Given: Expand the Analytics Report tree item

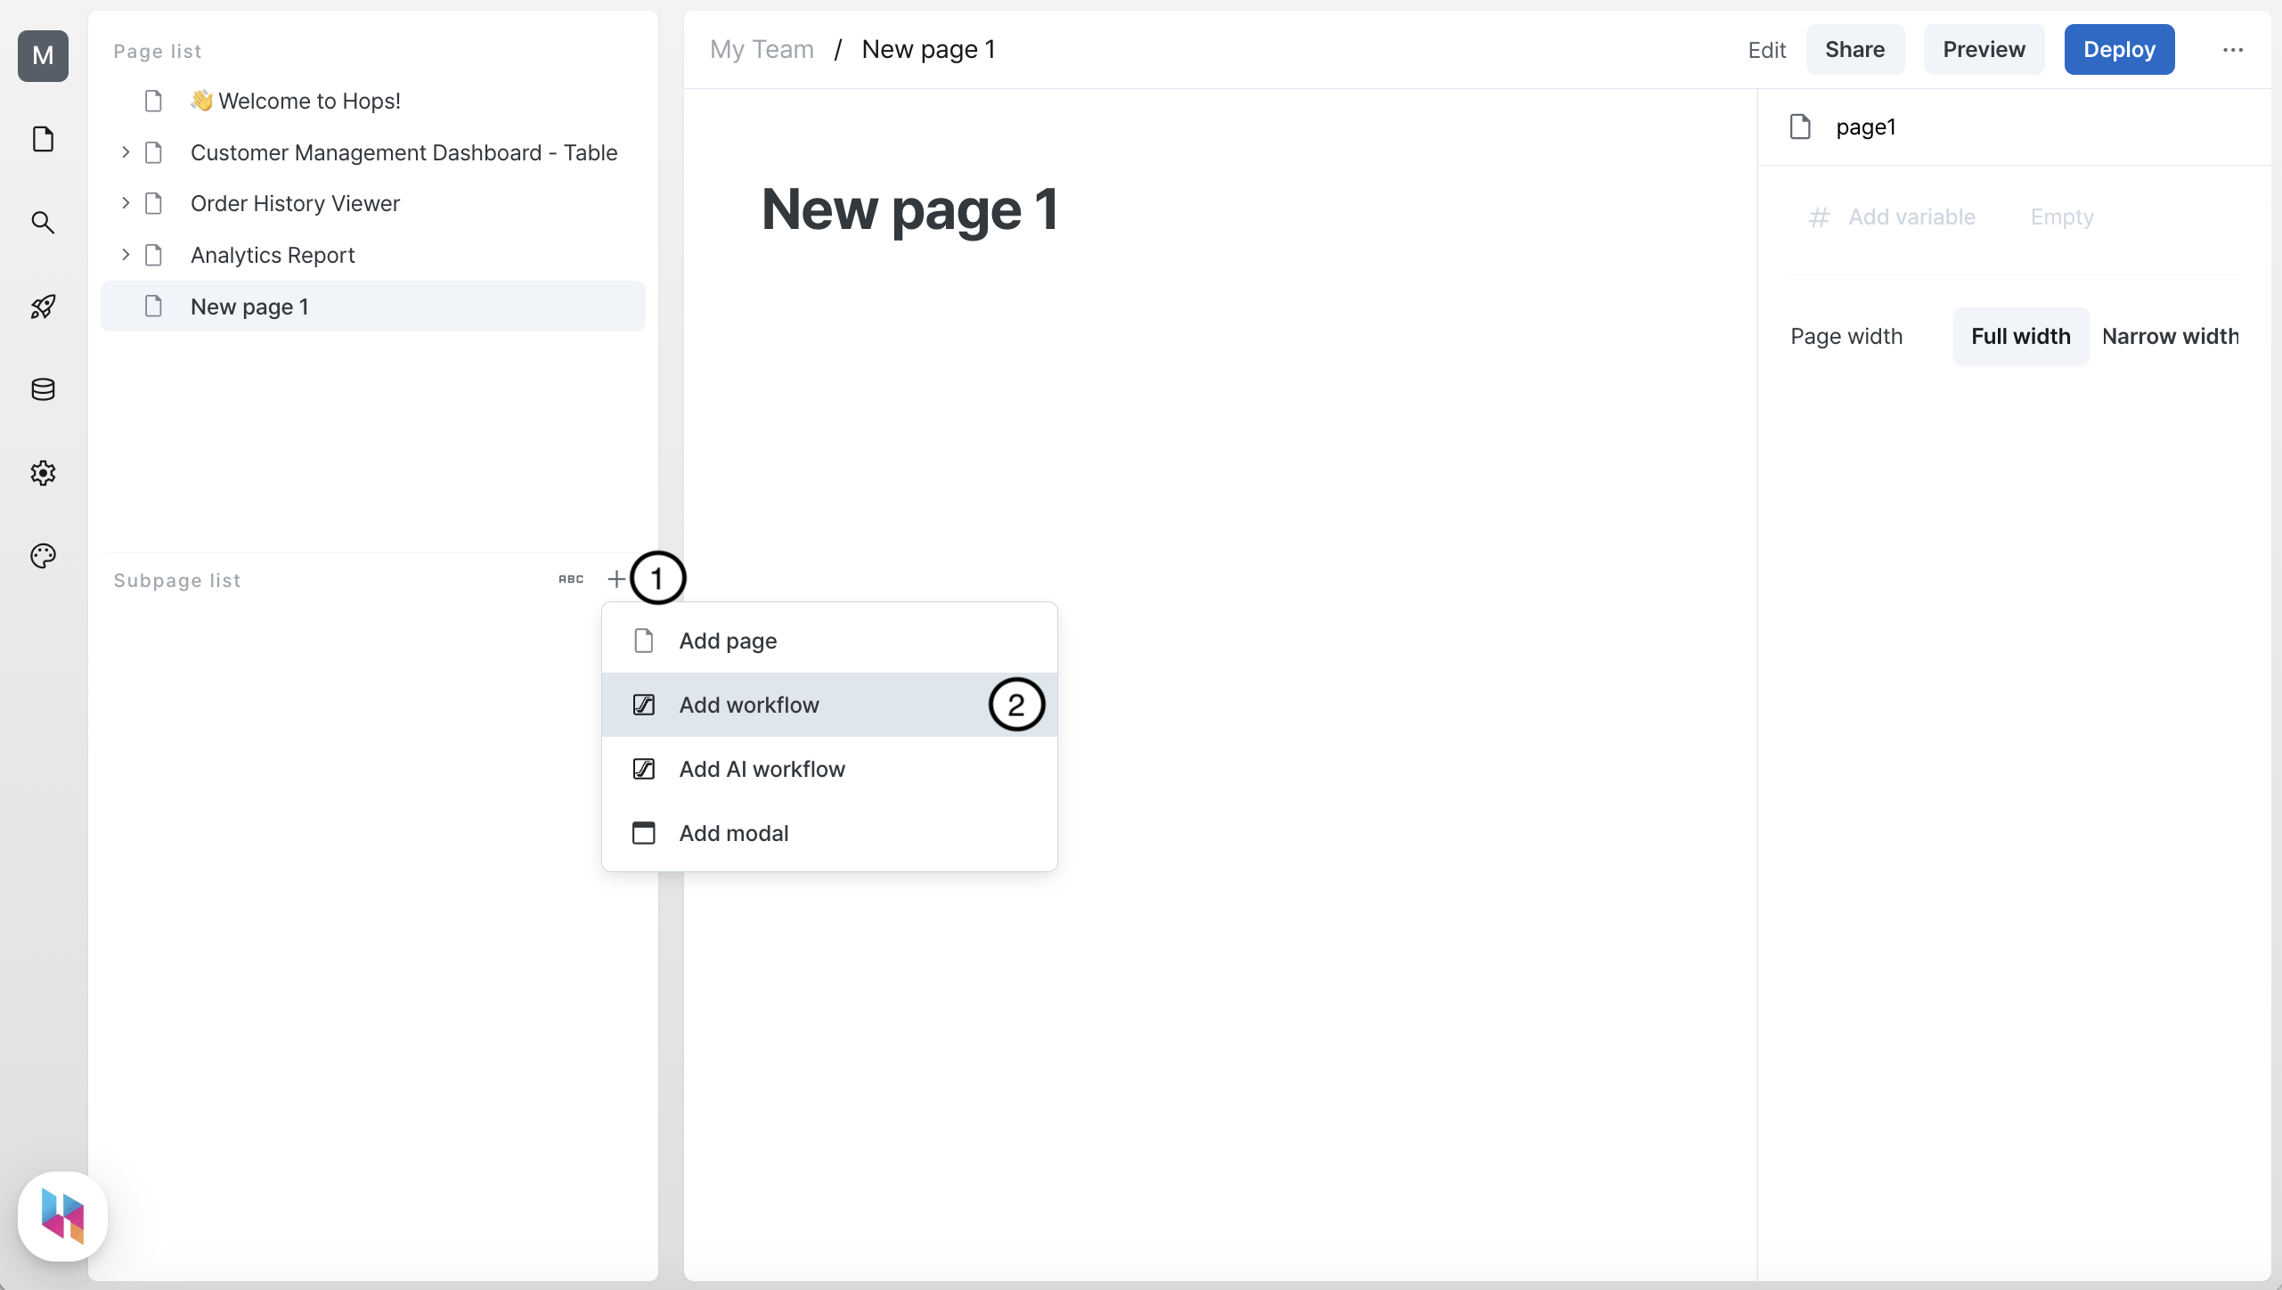Looking at the screenshot, I should click(x=126, y=254).
